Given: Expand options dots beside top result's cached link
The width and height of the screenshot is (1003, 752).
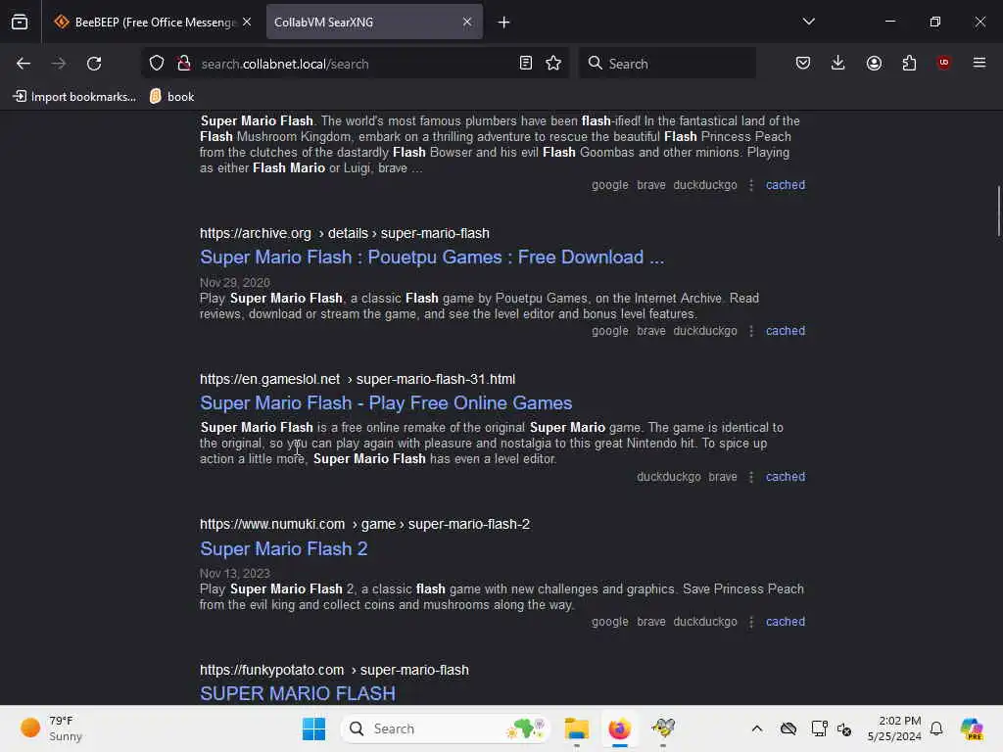Looking at the screenshot, I should [x=751, y=185].
